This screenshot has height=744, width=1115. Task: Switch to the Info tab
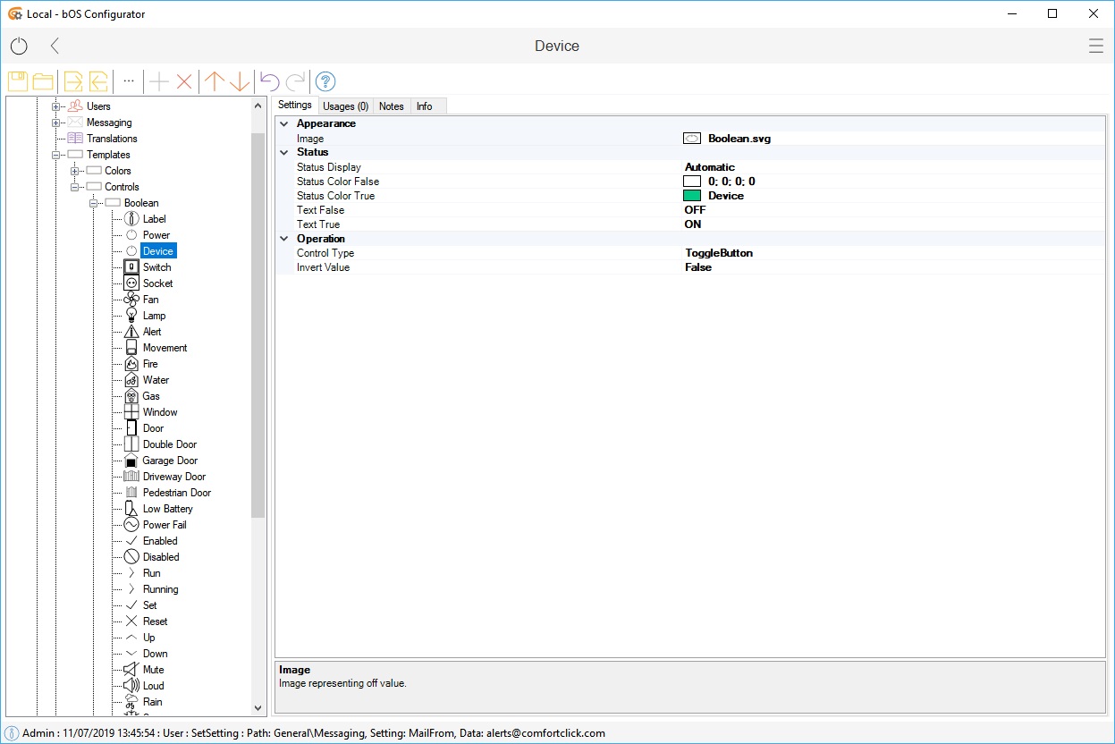point(425,106)
